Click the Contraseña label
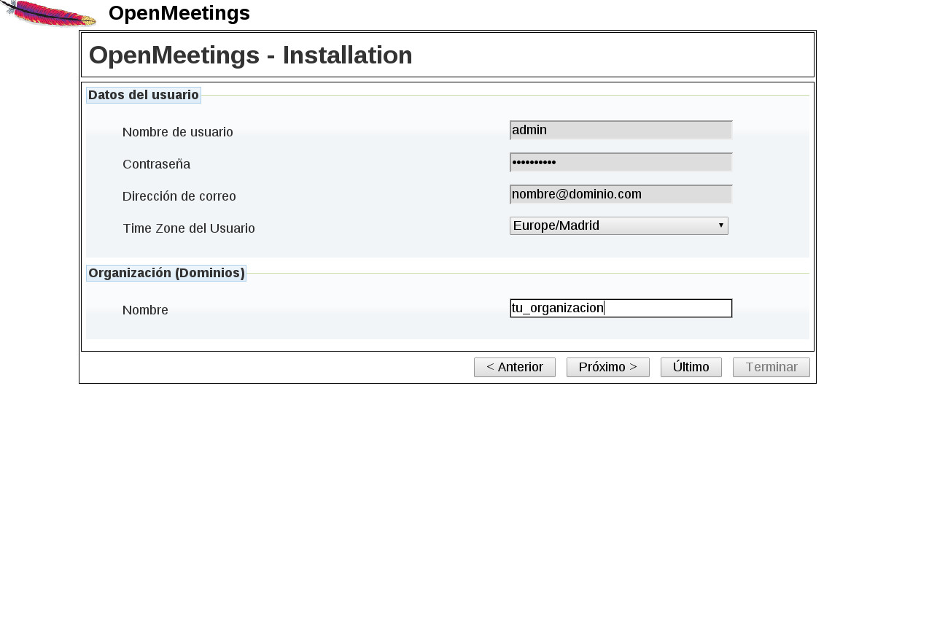The width and height of the screenshot is (929, 642). click(156, 164)
